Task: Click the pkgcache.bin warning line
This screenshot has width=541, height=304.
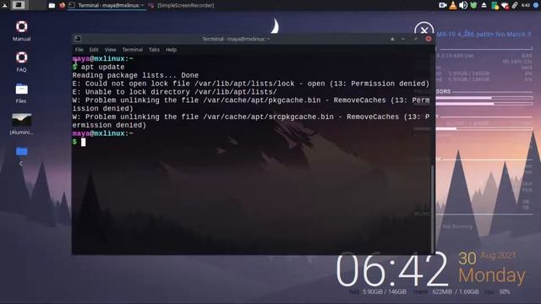Action: point(251,105)
